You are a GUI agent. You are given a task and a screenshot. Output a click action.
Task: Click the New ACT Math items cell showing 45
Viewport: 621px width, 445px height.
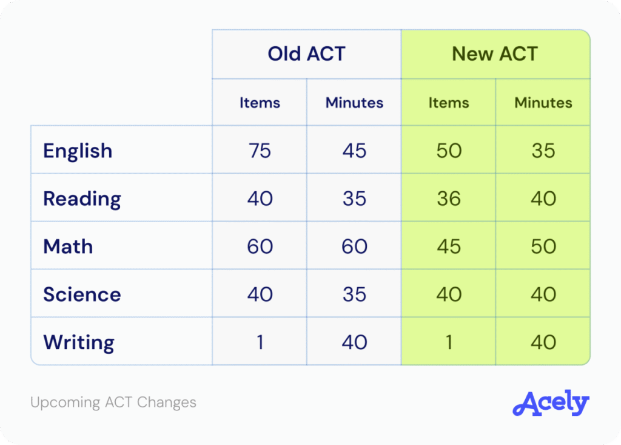coord(449,246)
